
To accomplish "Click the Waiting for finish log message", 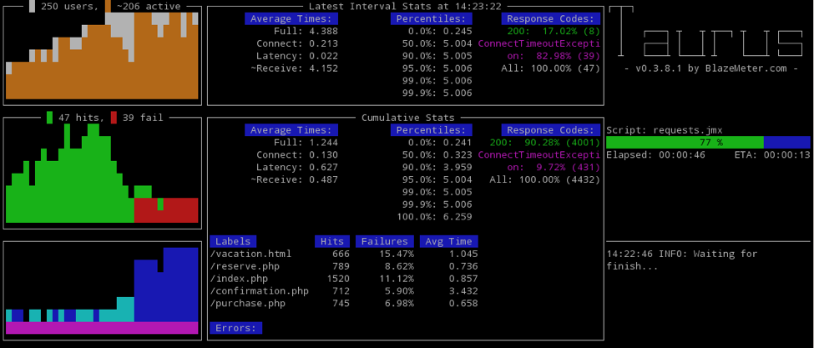I will (681, 260).
